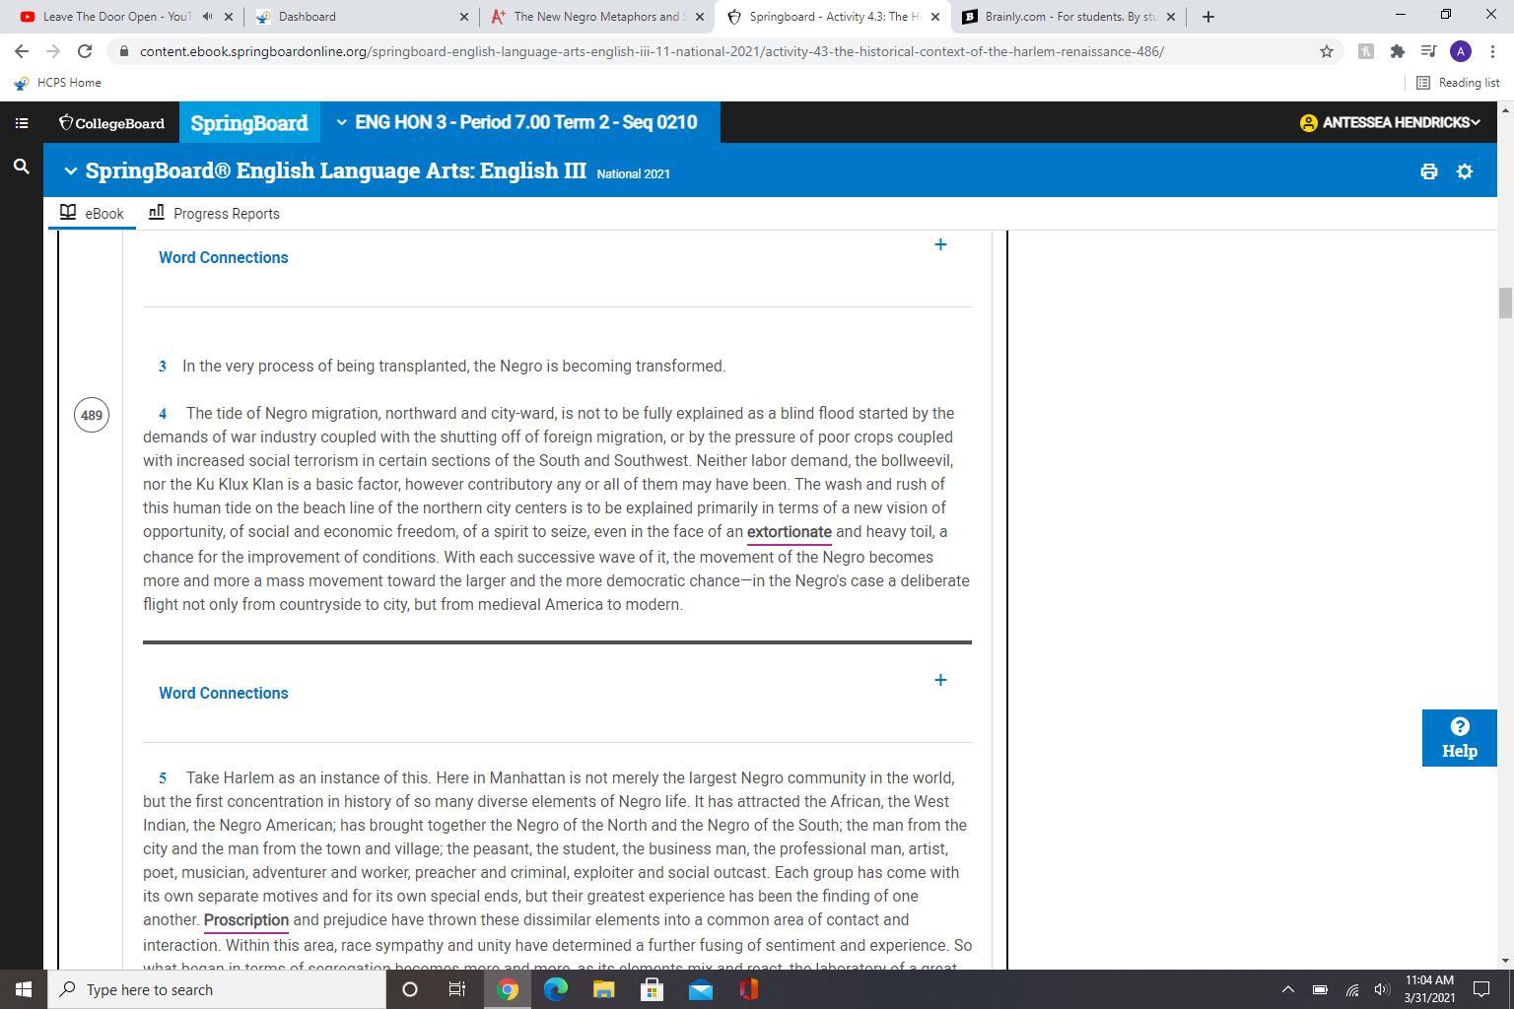This screenshot has height=1009, width=1514.
Task: Close the Brainly.com tab
Action: pyautogui.click(x=1171, y=17)
